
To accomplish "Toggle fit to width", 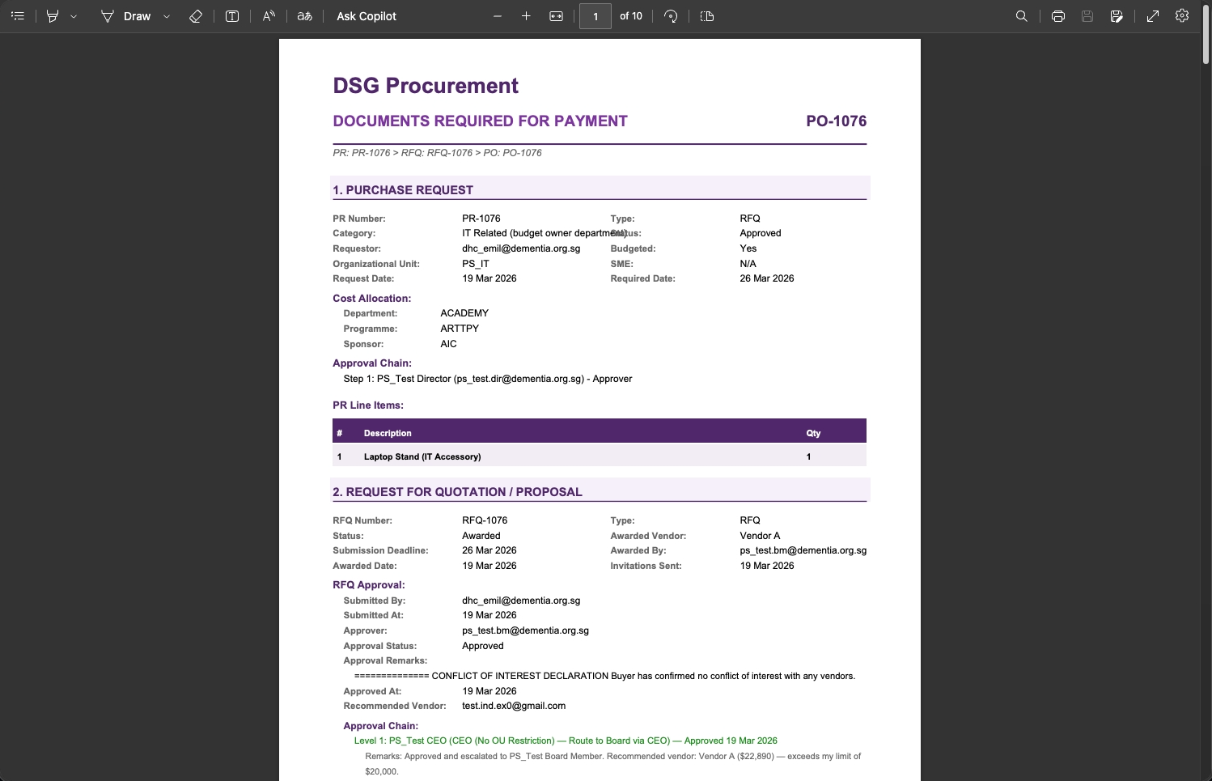I will (x=556, y=16).
